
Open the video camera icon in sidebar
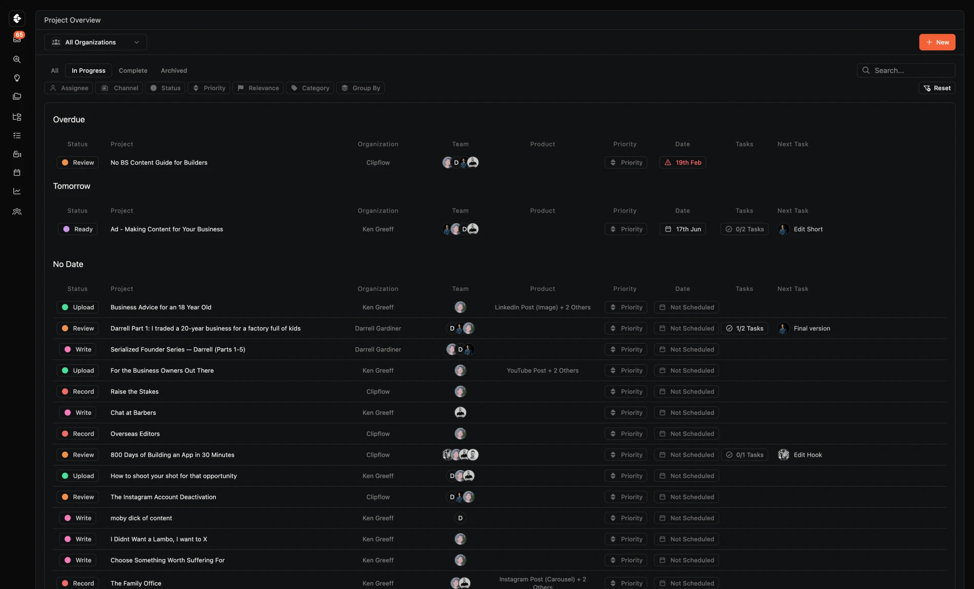[x=17, y=154]
